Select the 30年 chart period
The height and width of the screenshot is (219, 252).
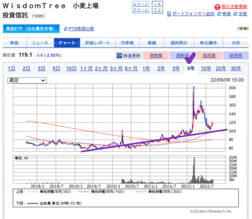tap(236, 69)
